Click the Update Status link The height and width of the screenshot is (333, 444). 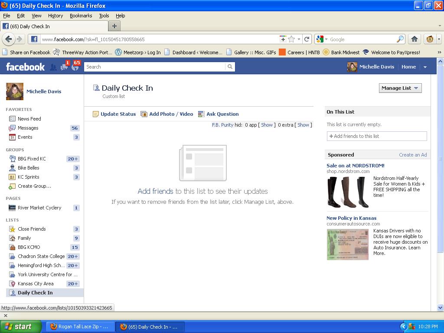point(118,114)
